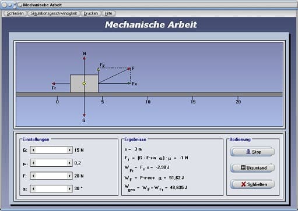
Task: Click scale marker '10' on the track
Action: (x=148, y=102)
